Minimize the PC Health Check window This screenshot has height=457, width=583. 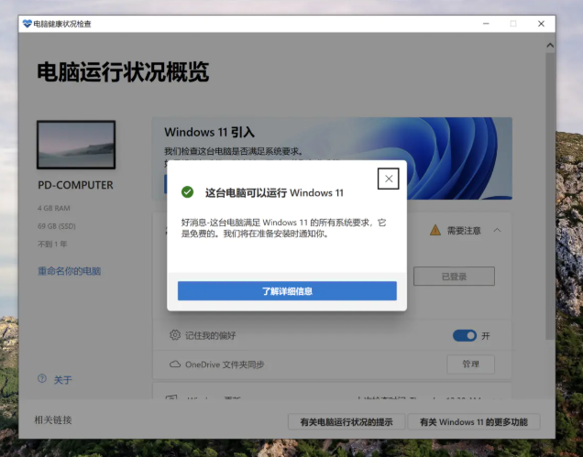click(x=486, y=24)
